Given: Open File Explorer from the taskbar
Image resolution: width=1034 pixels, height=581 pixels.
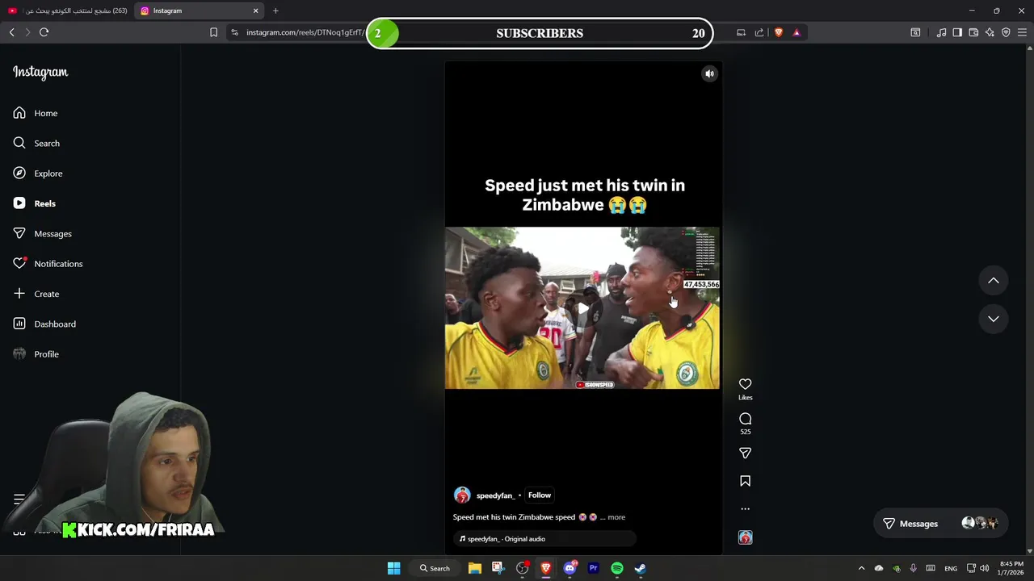Looking at the screenshot, I should click(x=475, y=568).
